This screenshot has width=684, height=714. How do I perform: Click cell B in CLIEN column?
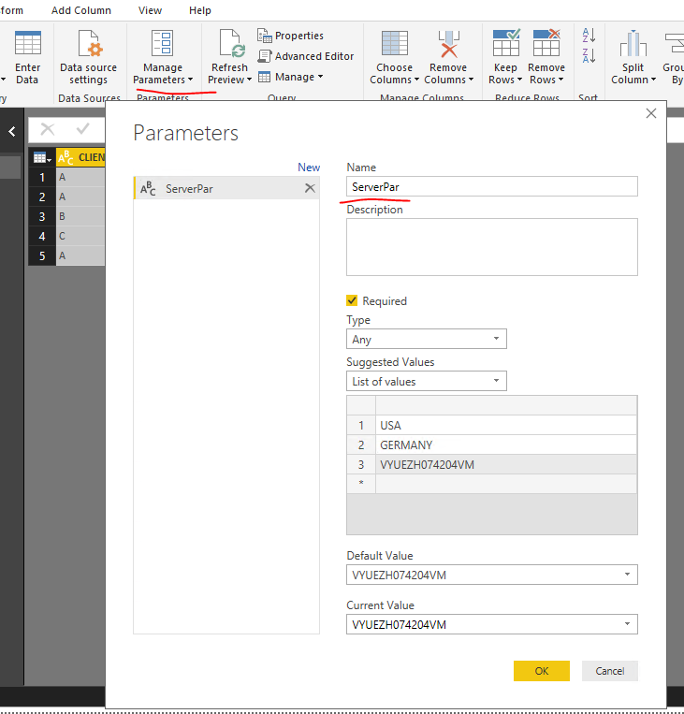(x=80, y=216)
